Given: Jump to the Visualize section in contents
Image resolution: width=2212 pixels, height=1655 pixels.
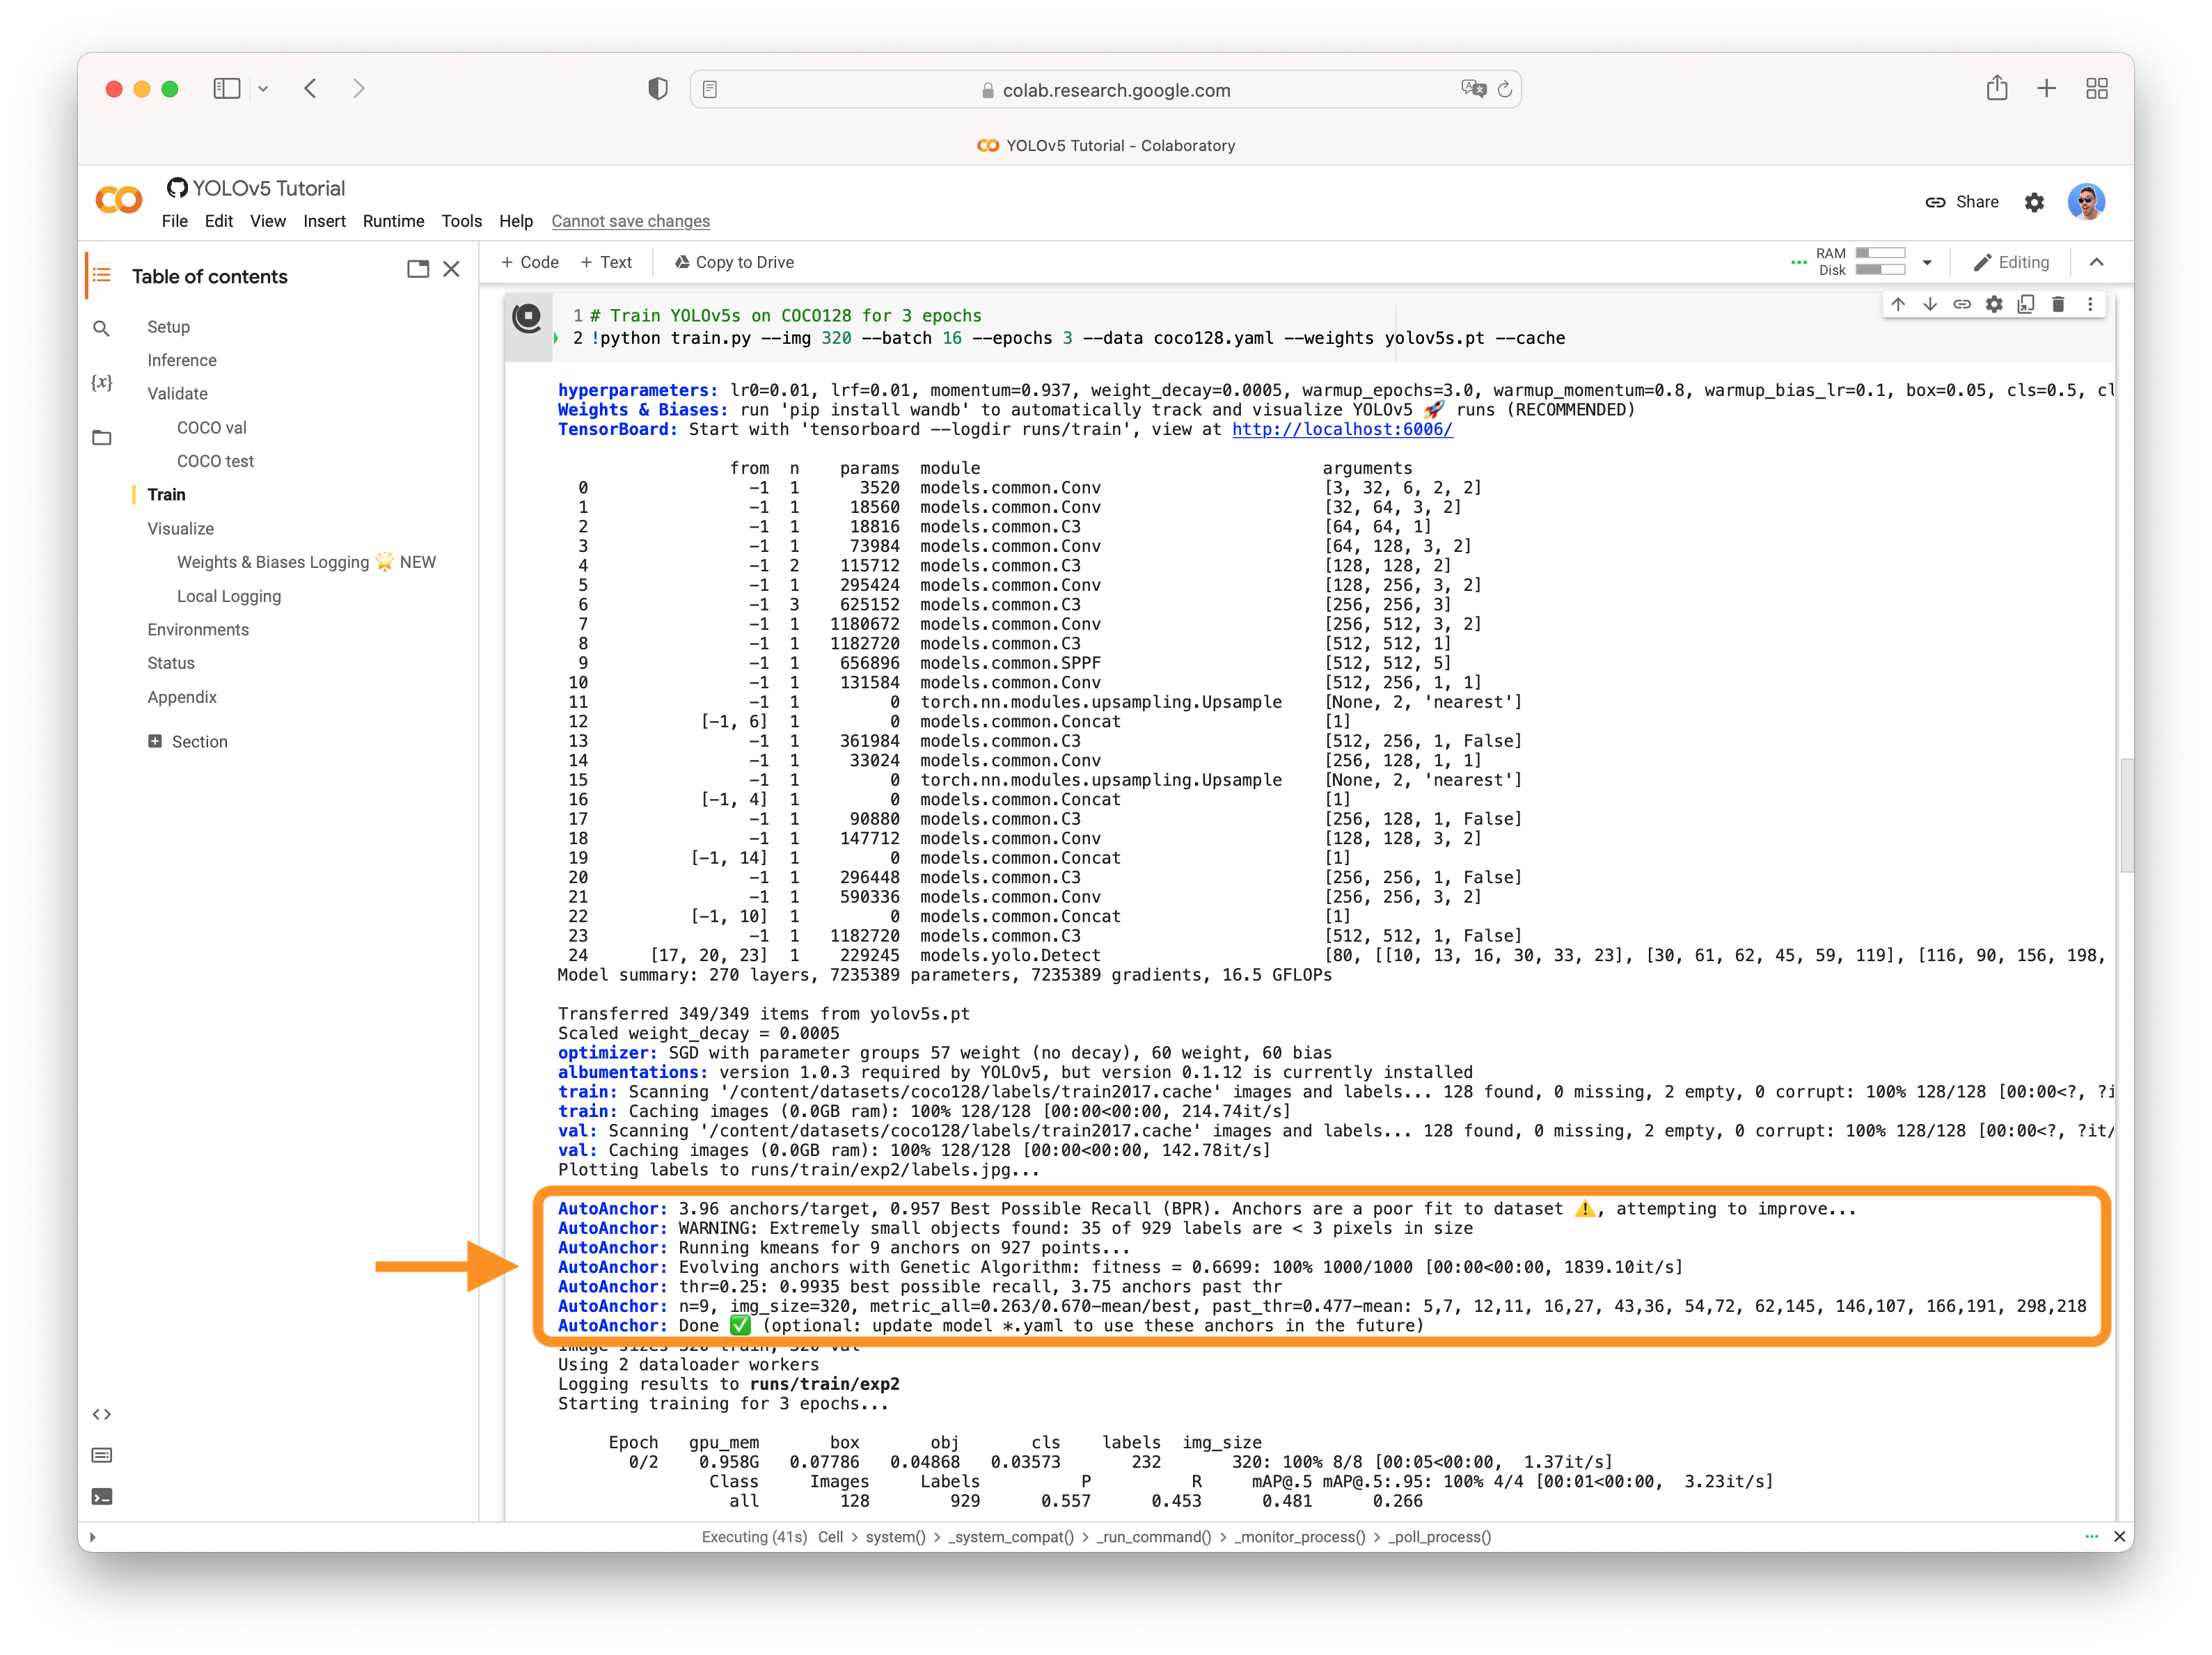Looking at the screenshot, I should [180, 528].
